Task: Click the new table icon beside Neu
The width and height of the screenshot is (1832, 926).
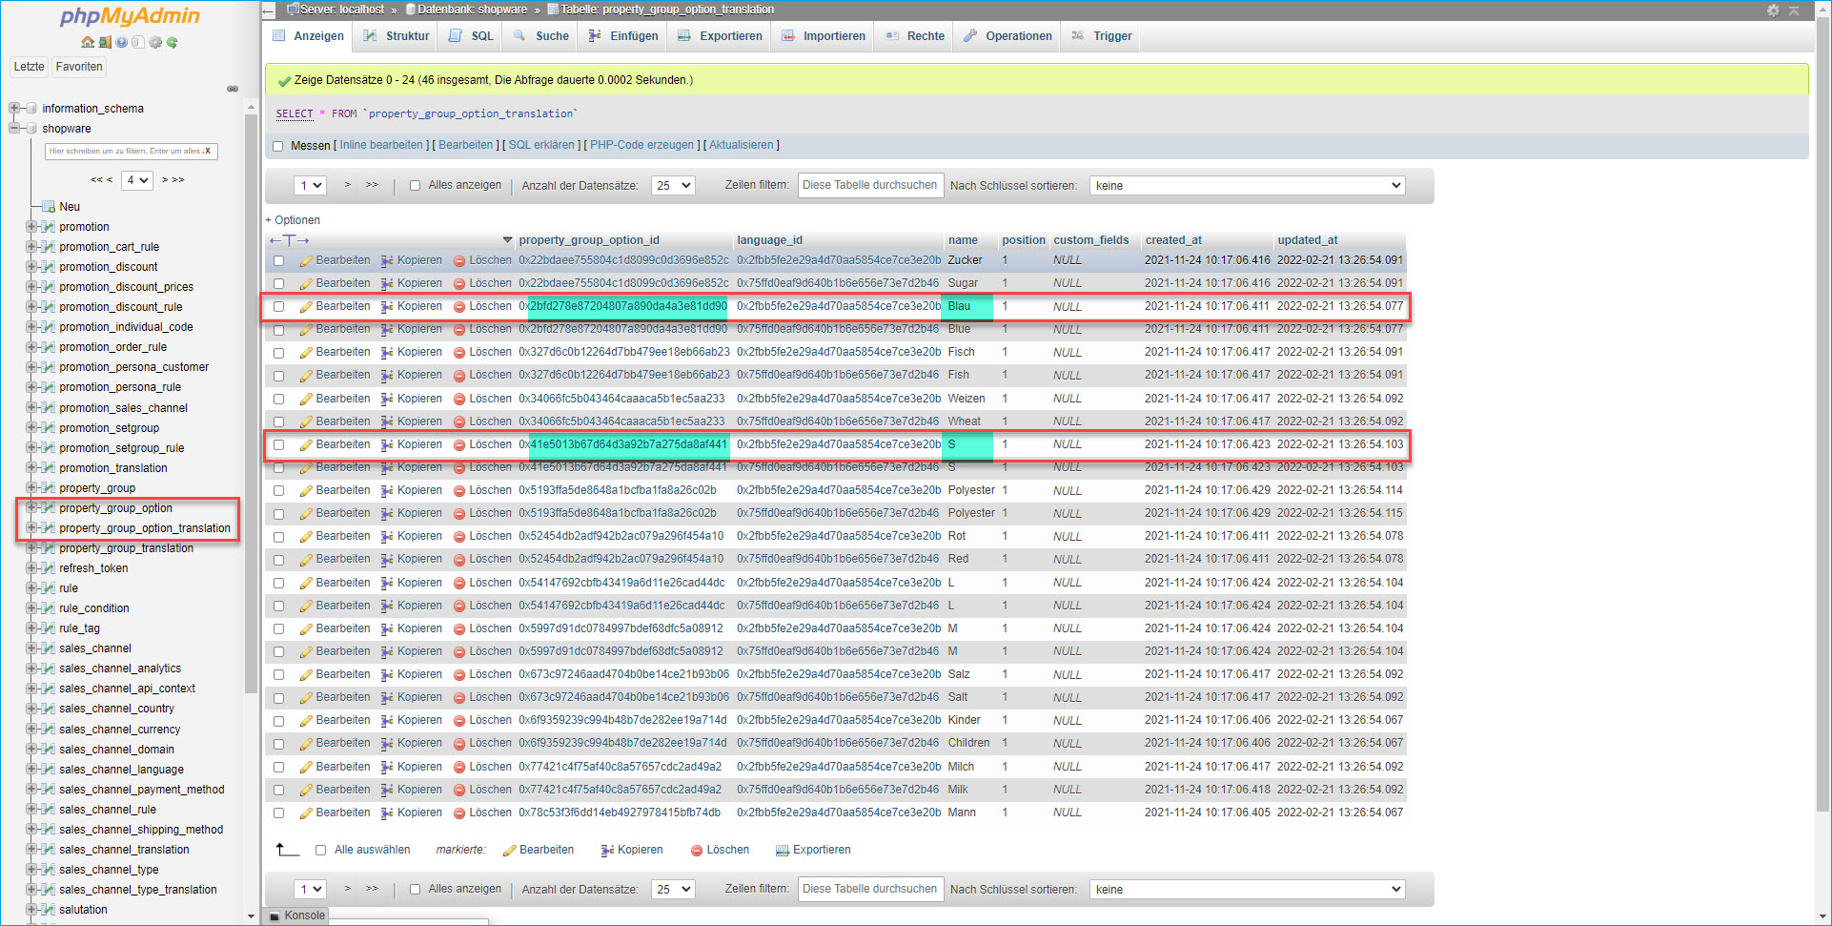Action: pos(49,207)
